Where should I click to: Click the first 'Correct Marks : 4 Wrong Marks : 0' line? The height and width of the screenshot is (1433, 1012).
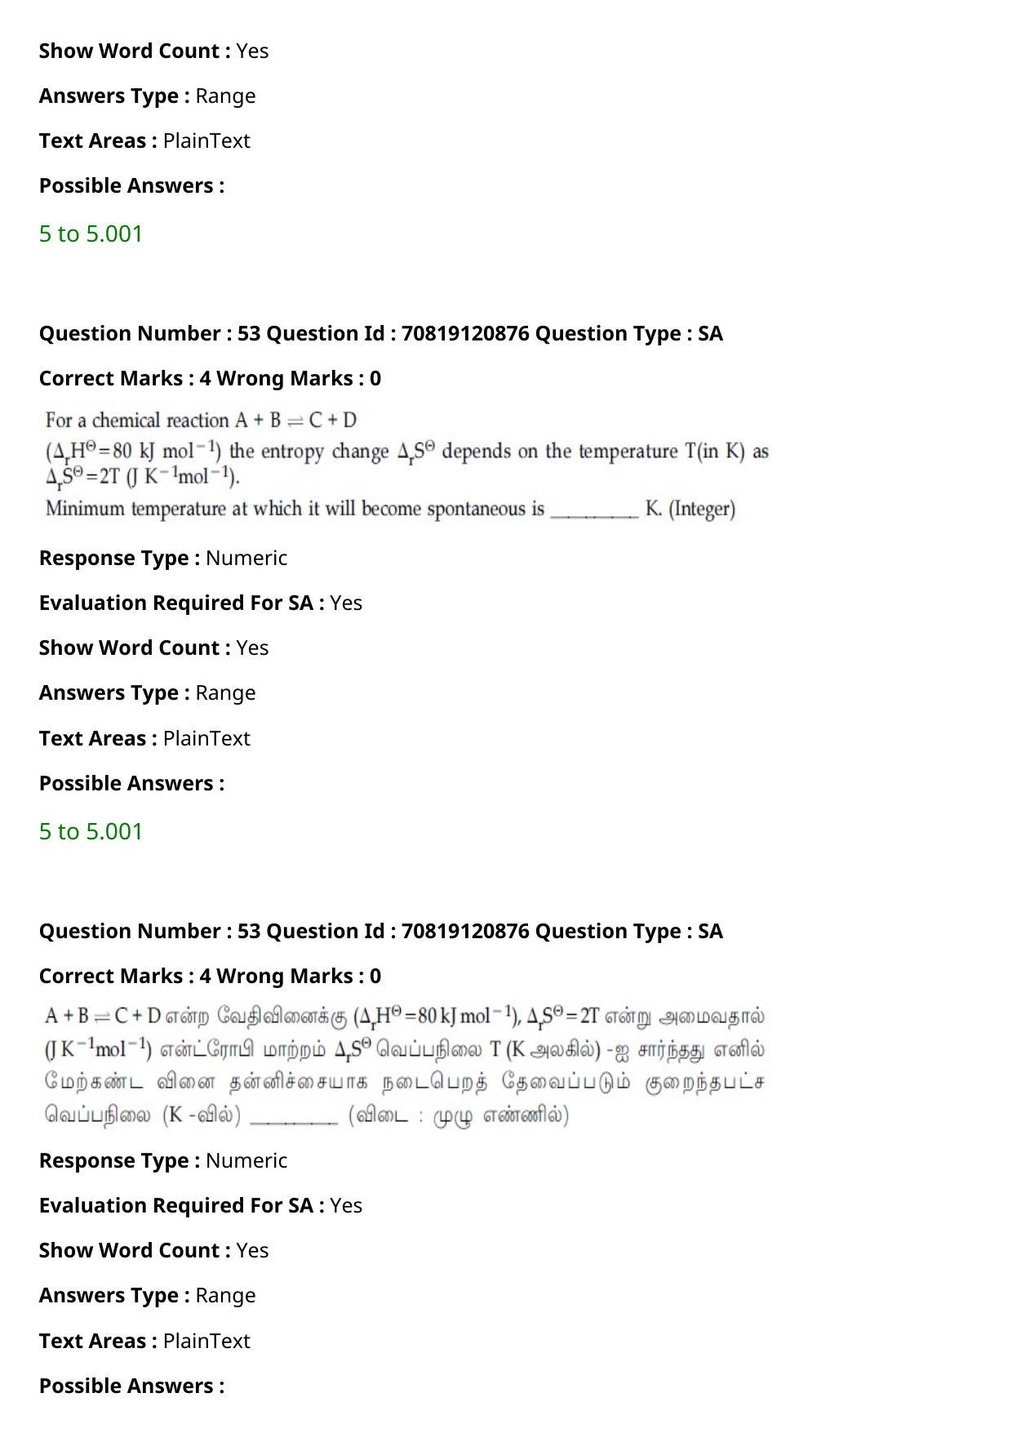[210, 378]
